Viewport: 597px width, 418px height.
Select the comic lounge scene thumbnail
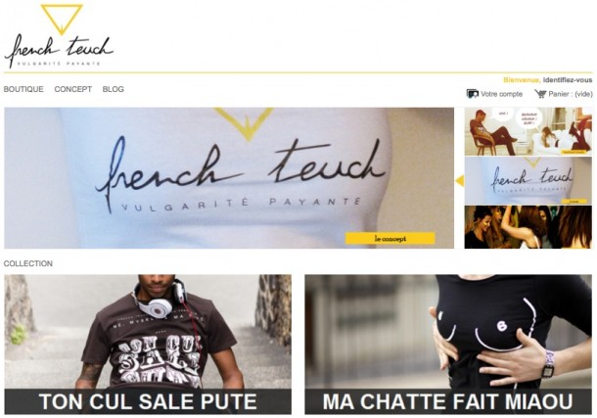[x=528, y=132]
